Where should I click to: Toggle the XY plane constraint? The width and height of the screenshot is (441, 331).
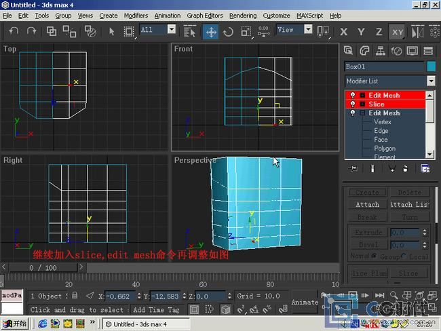[x=398, y=31]
